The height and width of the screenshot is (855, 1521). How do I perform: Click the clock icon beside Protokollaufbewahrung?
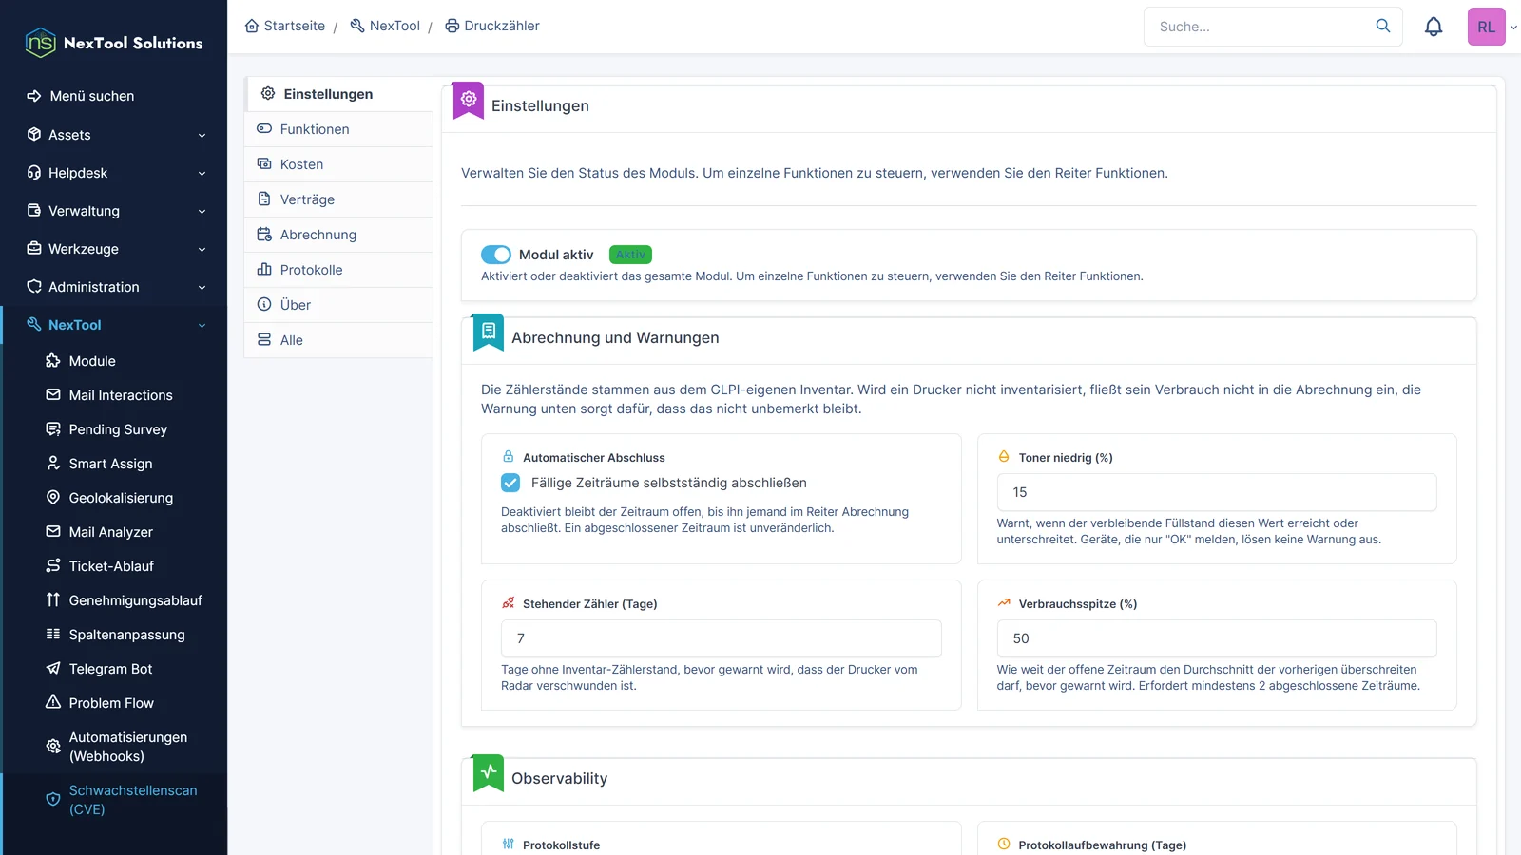[x=1004, y=845]
